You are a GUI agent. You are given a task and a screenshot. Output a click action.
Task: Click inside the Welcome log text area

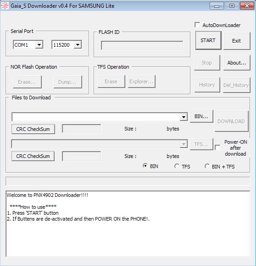pos(128,223)
